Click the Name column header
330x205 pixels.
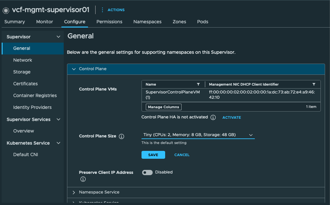pos(151,84)
